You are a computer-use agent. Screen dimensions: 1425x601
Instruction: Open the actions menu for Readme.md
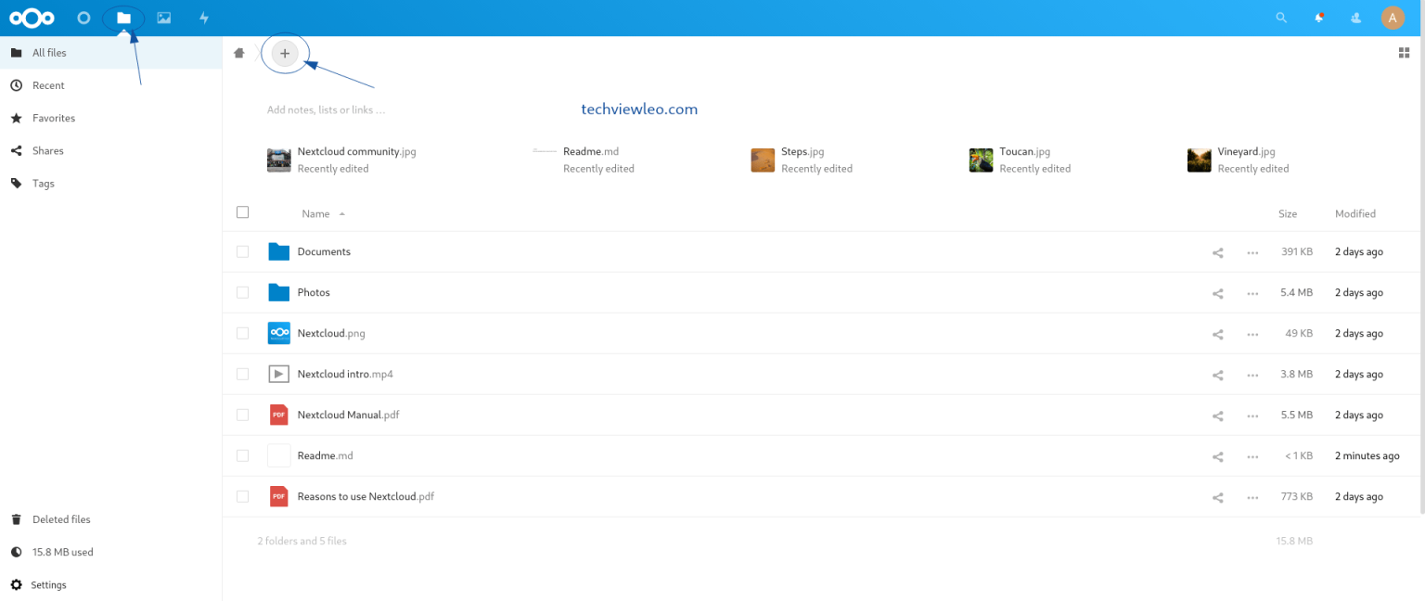point(1252,456)
